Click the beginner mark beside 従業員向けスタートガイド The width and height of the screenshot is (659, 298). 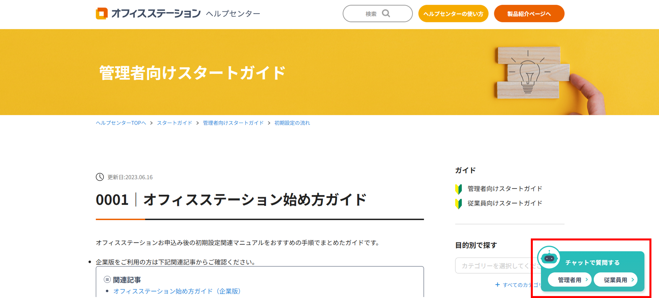click(x=458, y=204)
